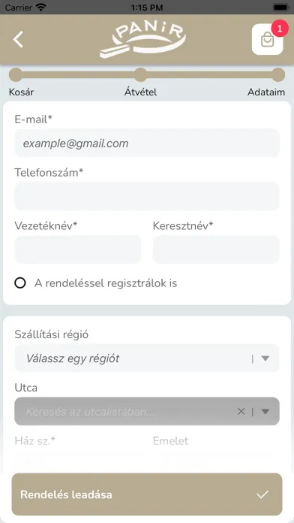Screen dimensions: 294x523
Task: Tap the PANIR logo
Action: (142, 39)
